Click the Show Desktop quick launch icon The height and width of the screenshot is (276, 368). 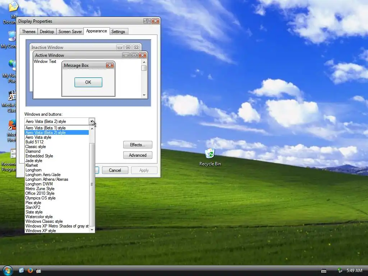coord(21,271)
